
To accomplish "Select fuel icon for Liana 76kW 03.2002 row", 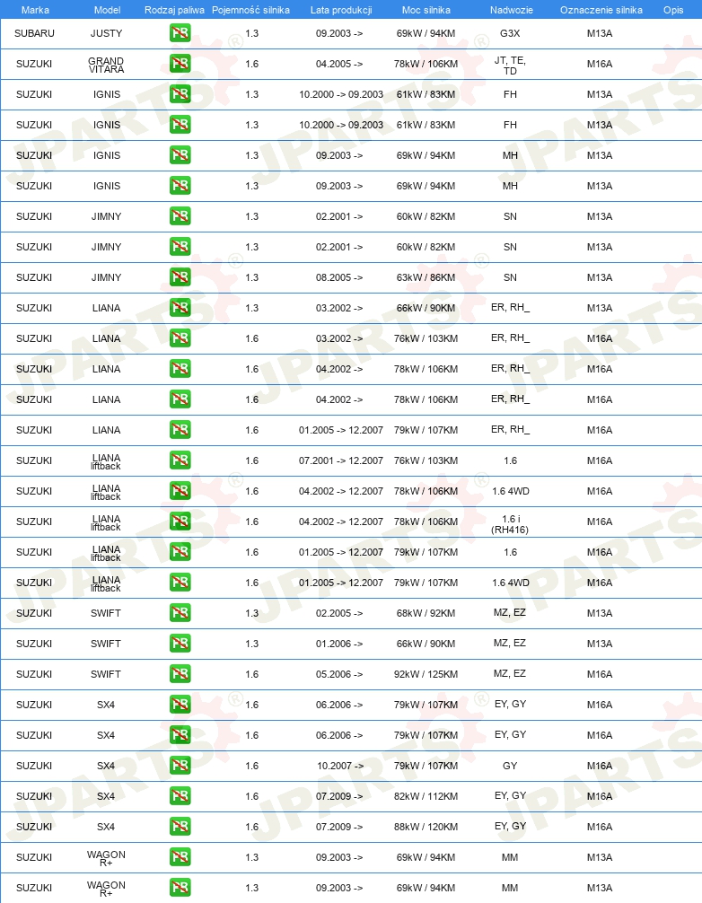I will click(x=180, y=338).
